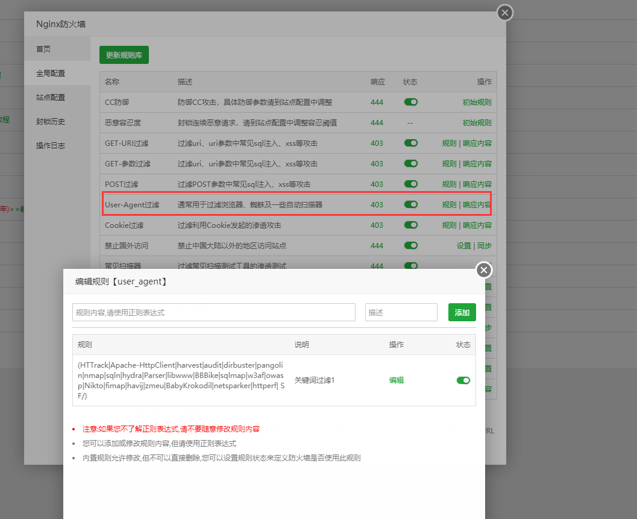The image size is (637, 519).
Task: Open 响应内容 link for Cookie过滤
Action: pyautogui.click(x=477, y=225)
